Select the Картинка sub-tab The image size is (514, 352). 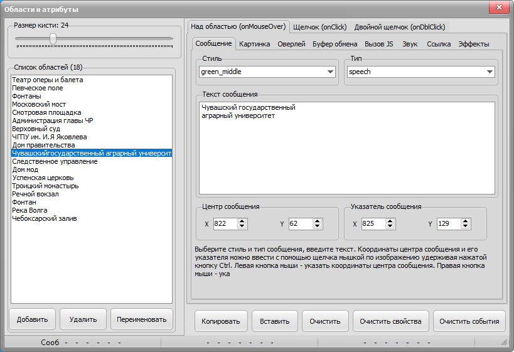(255, 44)
